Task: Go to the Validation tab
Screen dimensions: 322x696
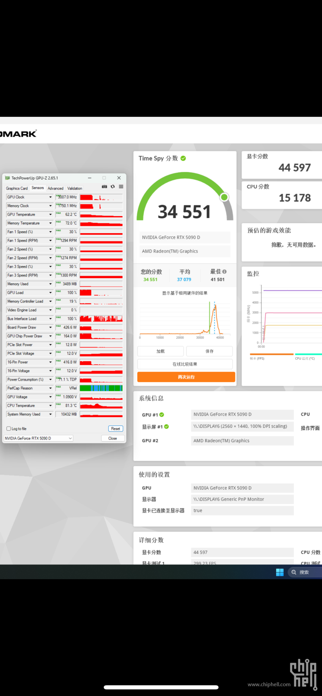Action: [75, 188]
